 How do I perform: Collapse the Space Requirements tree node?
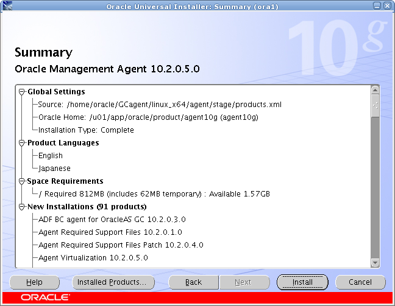[x=22, y=181]
